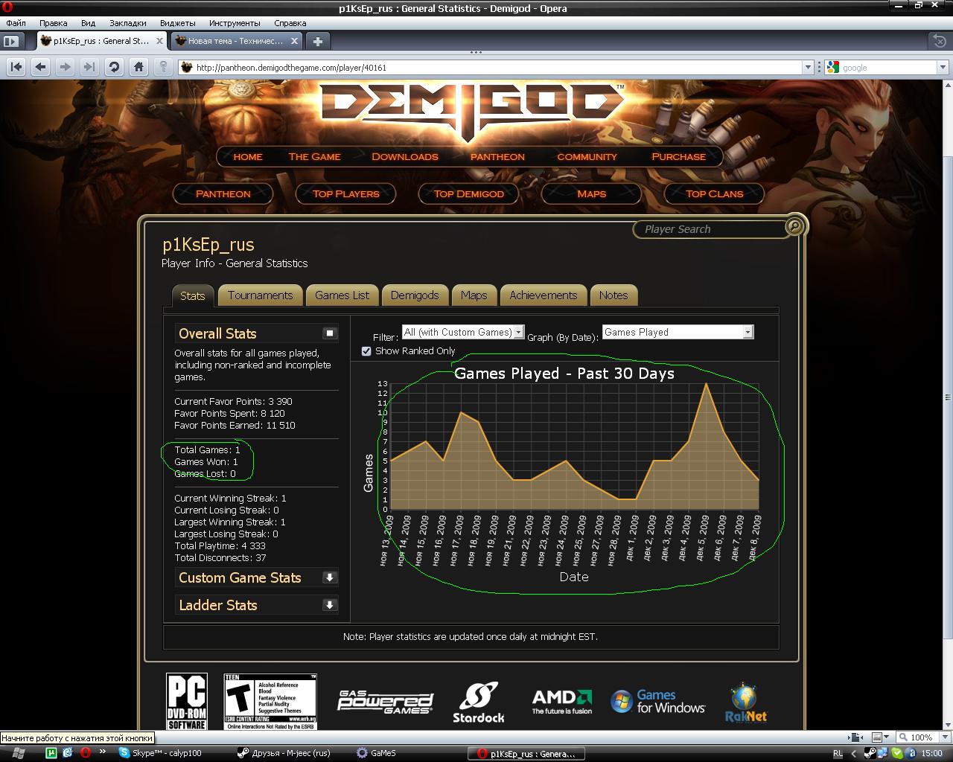
Task: Open the home page
Action: point(138,67)
